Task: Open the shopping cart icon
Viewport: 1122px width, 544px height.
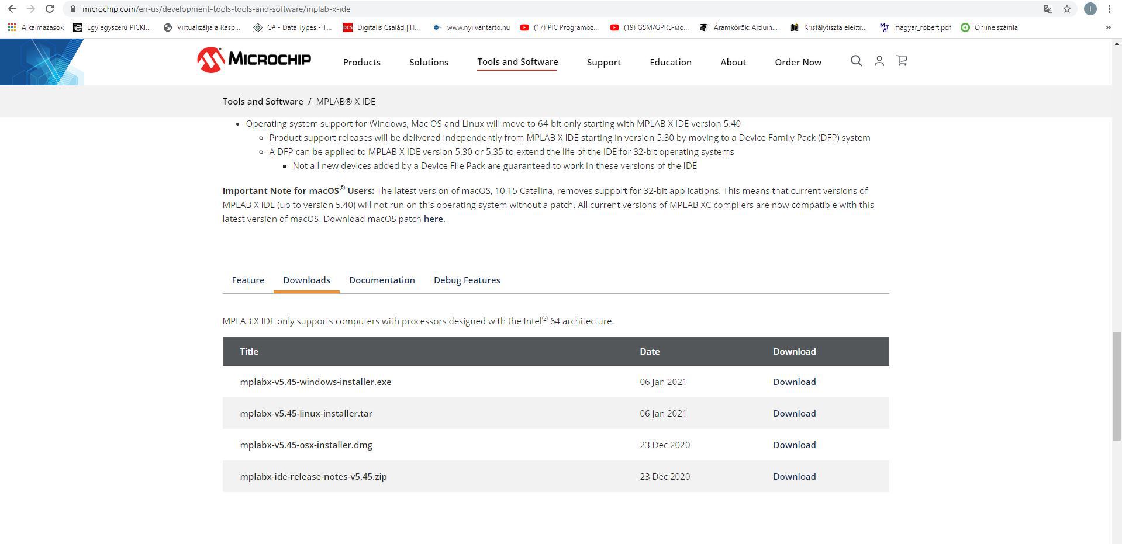Action: point(902,61)
